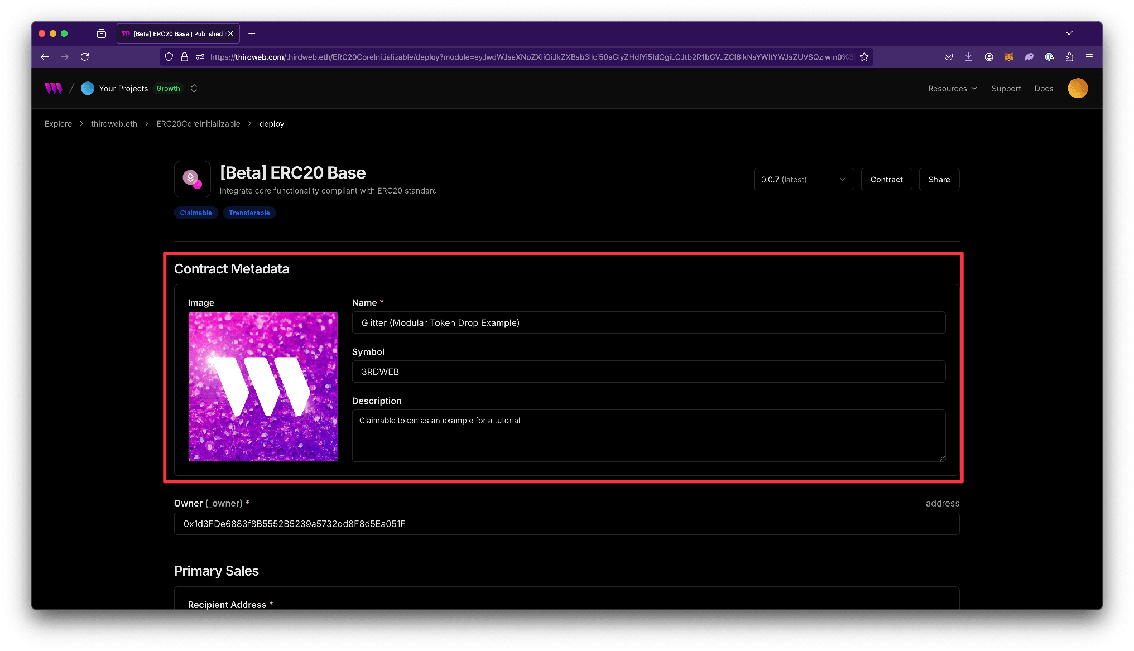Click the reload page icon
1134x651 pixels.
click(85, 56)
